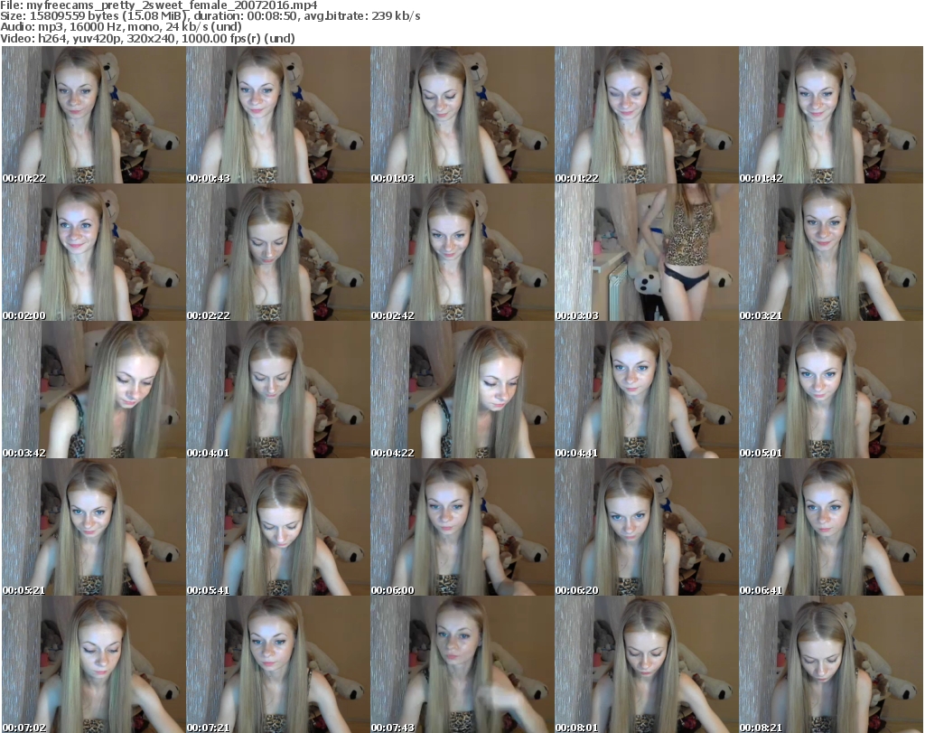
Task: Select the thumbnail frame at 00:02:00
Action: click(x=94, y=252)
